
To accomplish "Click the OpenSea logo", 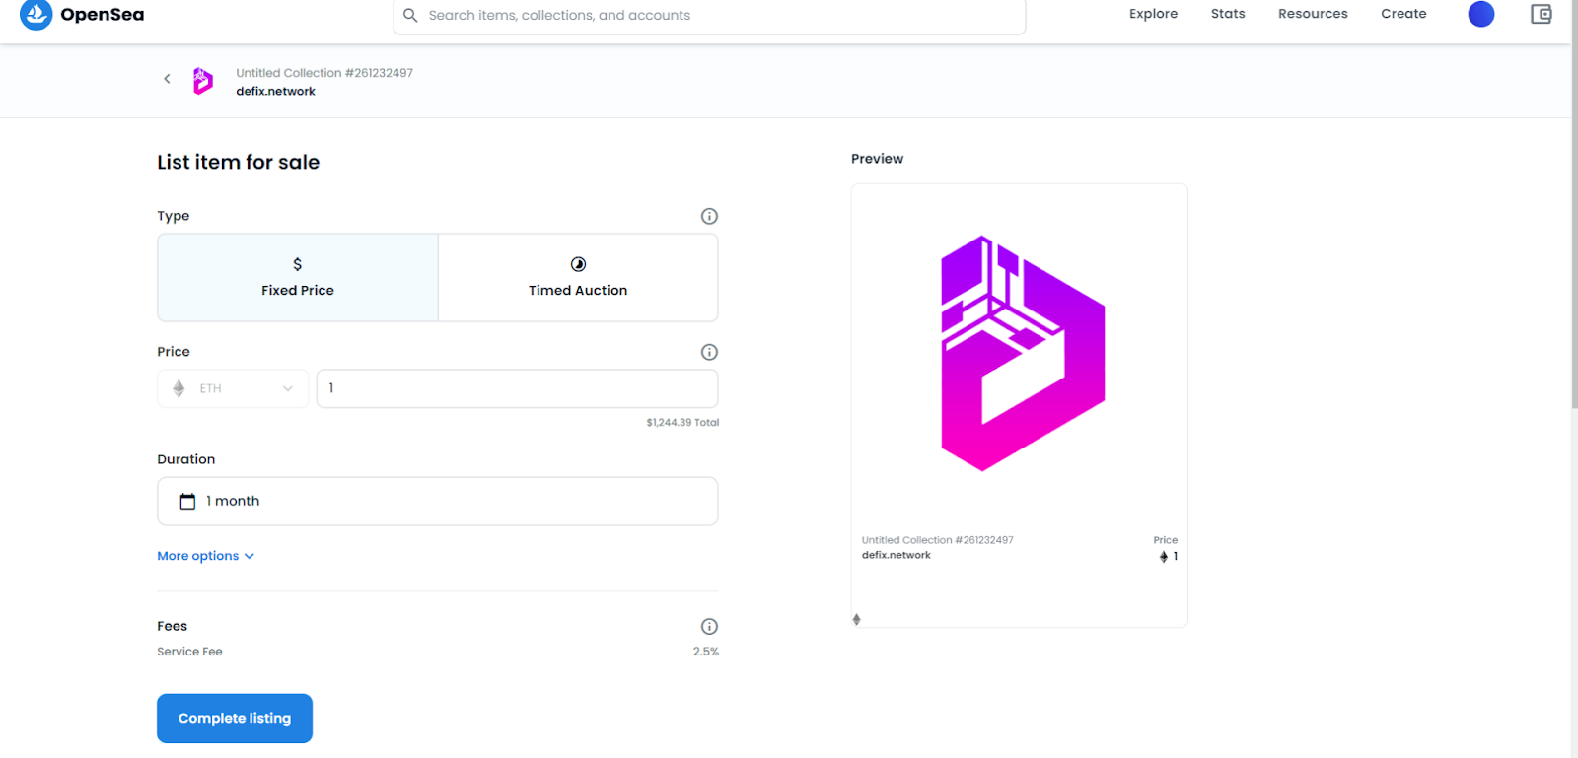I will click(x=82, y=15).
